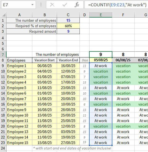Select the 'Vacation End' header cell
The height and width of the screenshot is (152, 148).
coord(68,60)
